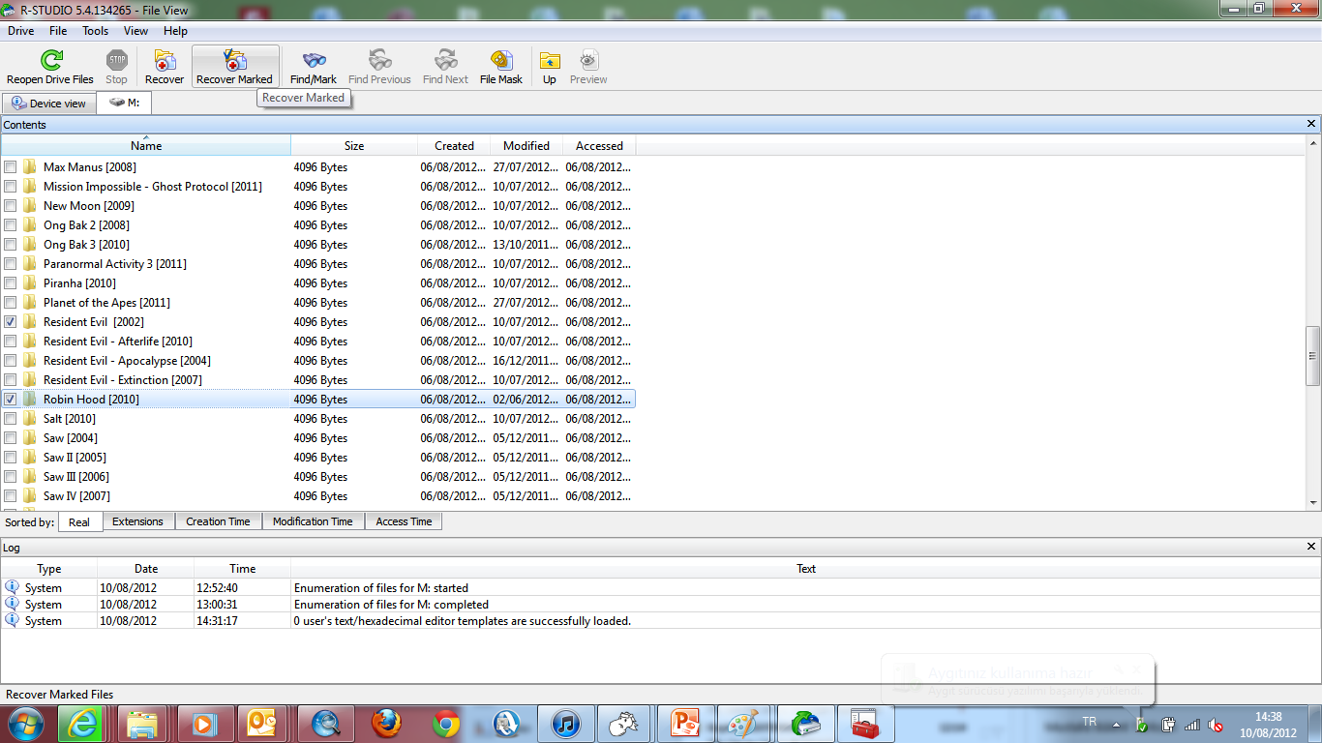Image resolution: width=1322 pixels, height=743 pixels.
Task: Mark Resident Evil - Afterlife [2010] checkbox
Action: [x=11, y=341]
